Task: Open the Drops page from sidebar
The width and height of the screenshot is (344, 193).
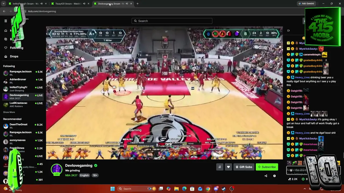Action: [11, 56]
